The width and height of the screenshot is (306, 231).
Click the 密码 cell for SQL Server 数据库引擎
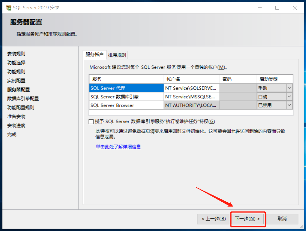238,96
